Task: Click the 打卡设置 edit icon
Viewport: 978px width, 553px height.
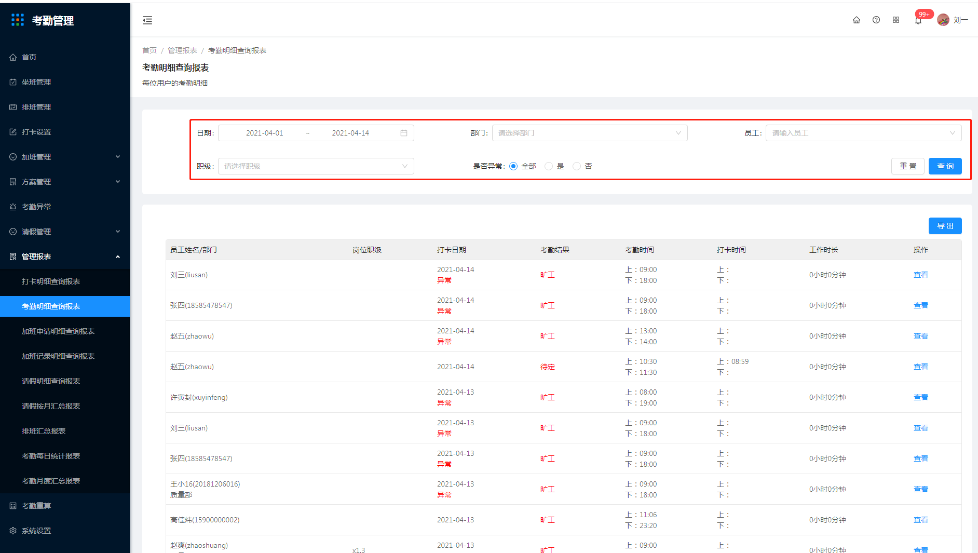Action: [13, 132]
